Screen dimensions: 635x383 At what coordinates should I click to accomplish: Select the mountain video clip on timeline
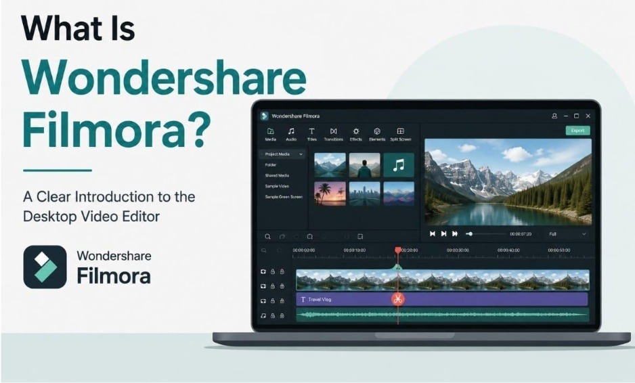443,280
